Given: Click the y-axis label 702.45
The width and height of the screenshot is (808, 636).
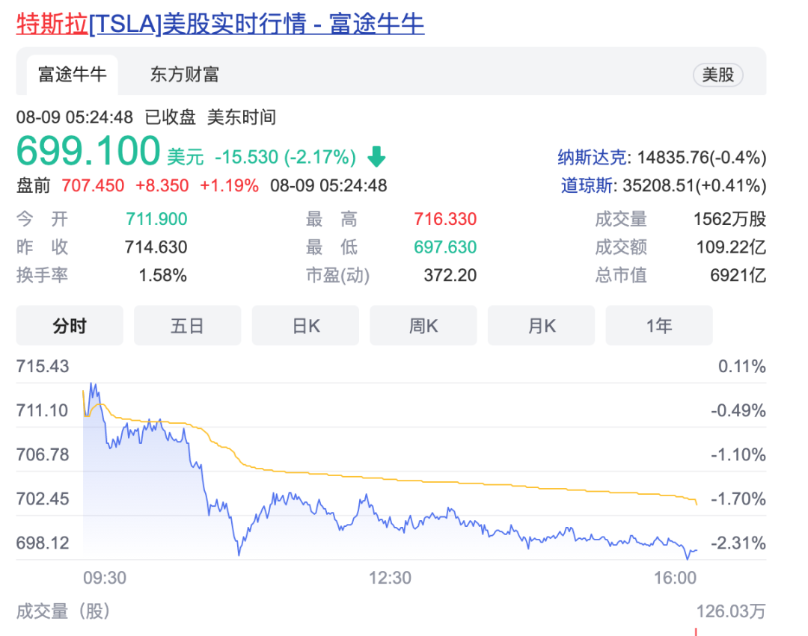Looking at the screenshot, I should (x=43, y=498).
